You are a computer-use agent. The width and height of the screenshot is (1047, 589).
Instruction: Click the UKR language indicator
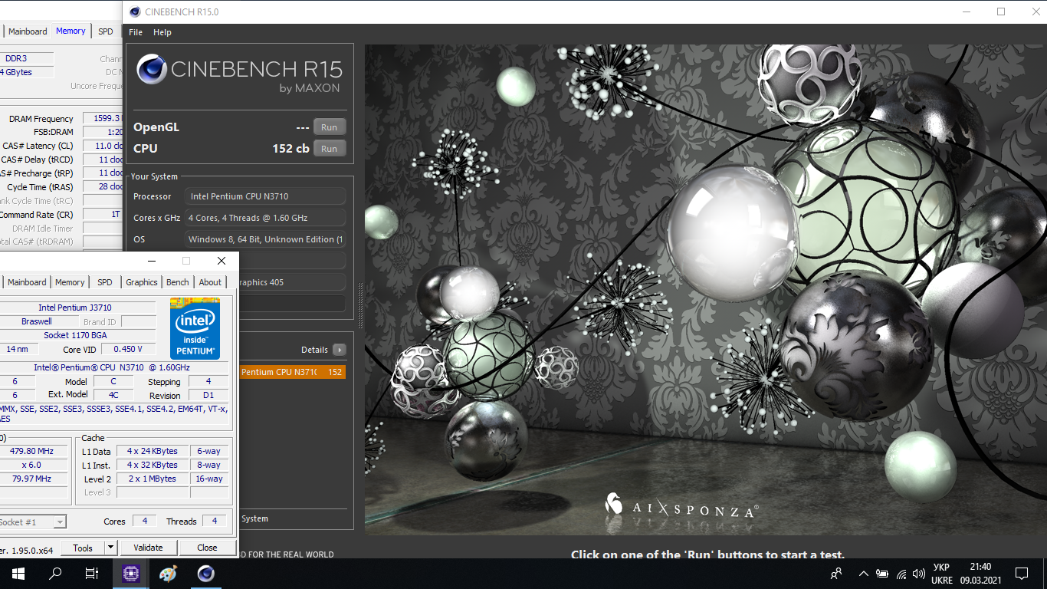point(942,574)
